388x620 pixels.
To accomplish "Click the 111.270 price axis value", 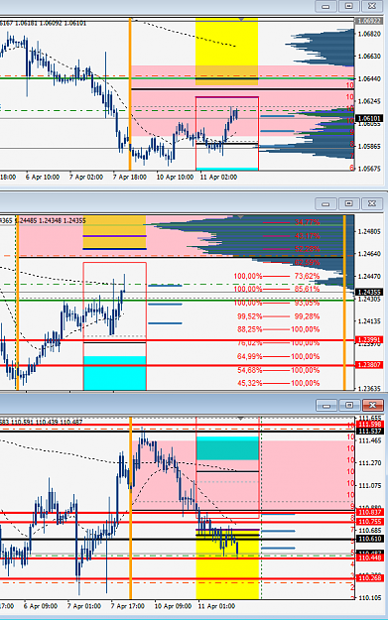I will coord(370,463).
